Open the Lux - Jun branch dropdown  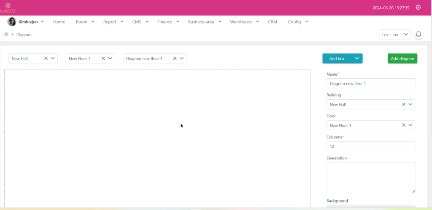[x=394, y=35]
